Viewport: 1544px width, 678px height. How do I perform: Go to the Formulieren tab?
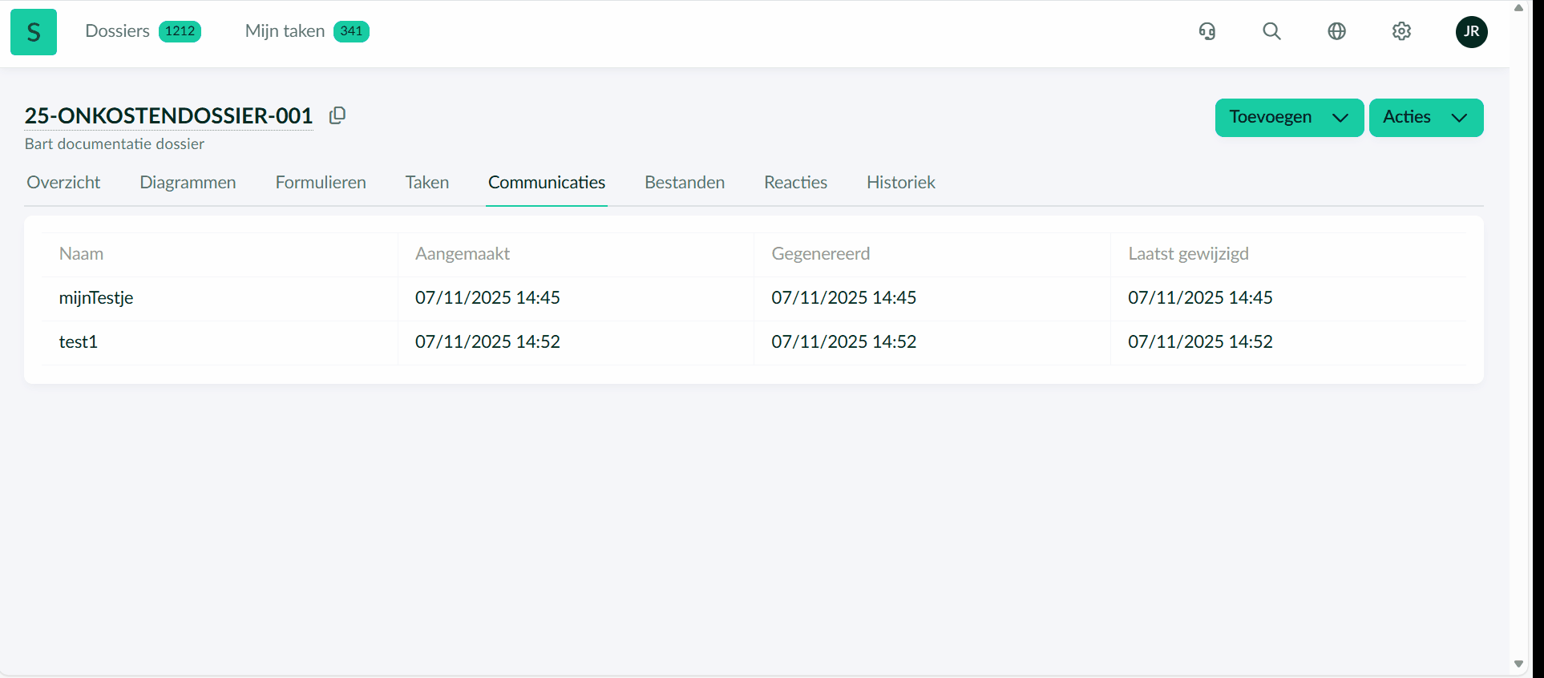coord(321,183)
